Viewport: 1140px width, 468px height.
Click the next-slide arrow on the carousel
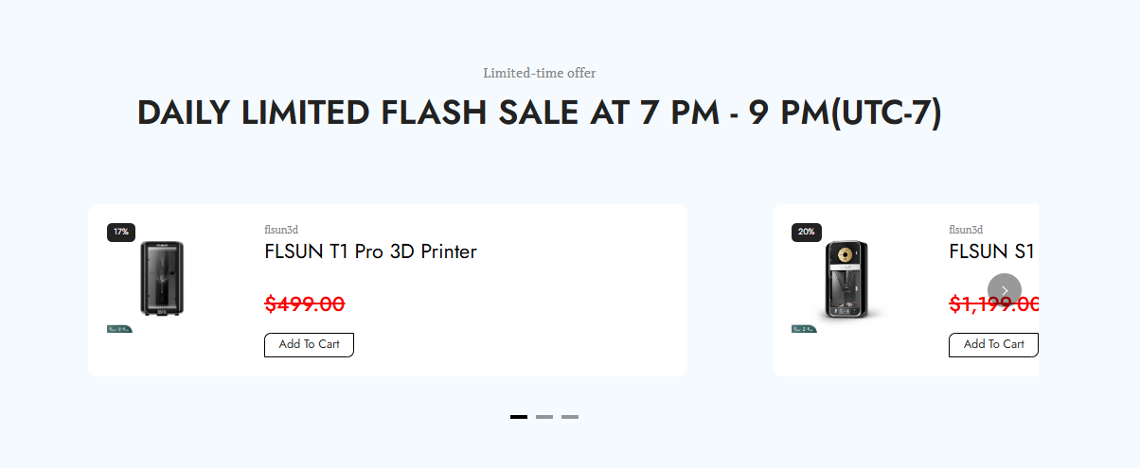tap(1004, 290)
